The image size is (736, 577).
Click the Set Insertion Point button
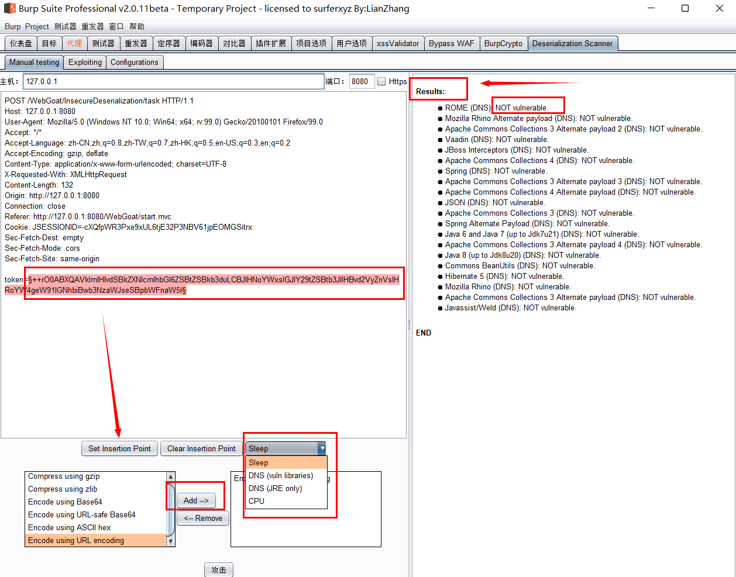click(119, 448)
